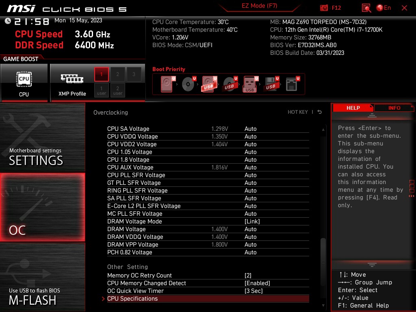The width and height of the screenshot is (416, 312).
Task: Select CPU 1.8 Voltage row
Action: tap(208, 160)
